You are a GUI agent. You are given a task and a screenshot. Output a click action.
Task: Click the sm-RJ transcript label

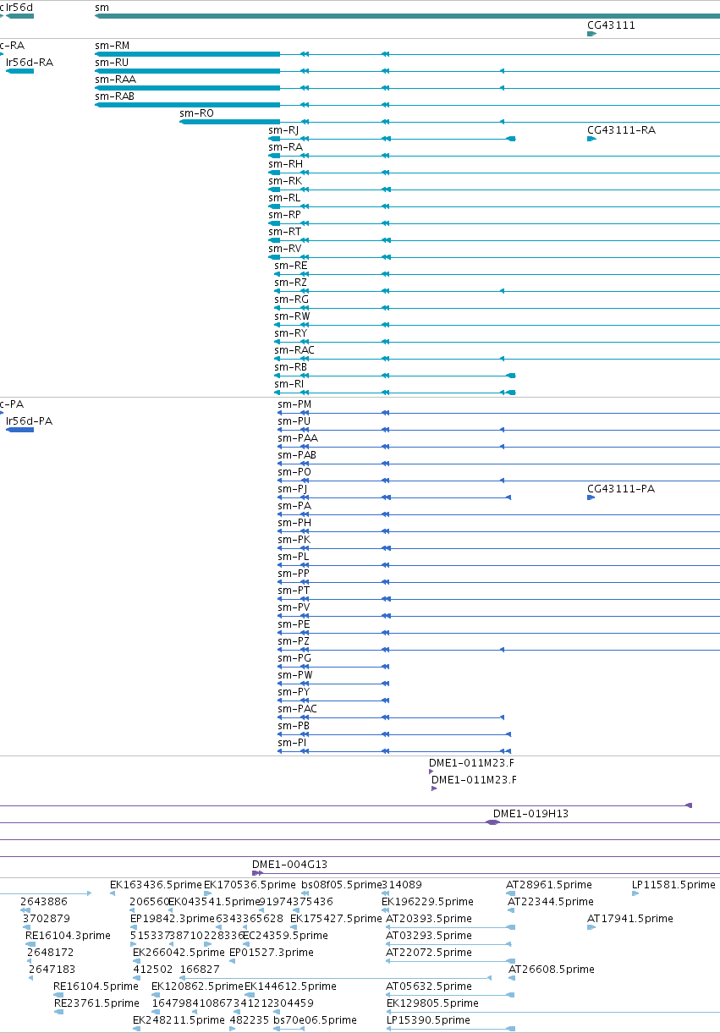(283, 130)
